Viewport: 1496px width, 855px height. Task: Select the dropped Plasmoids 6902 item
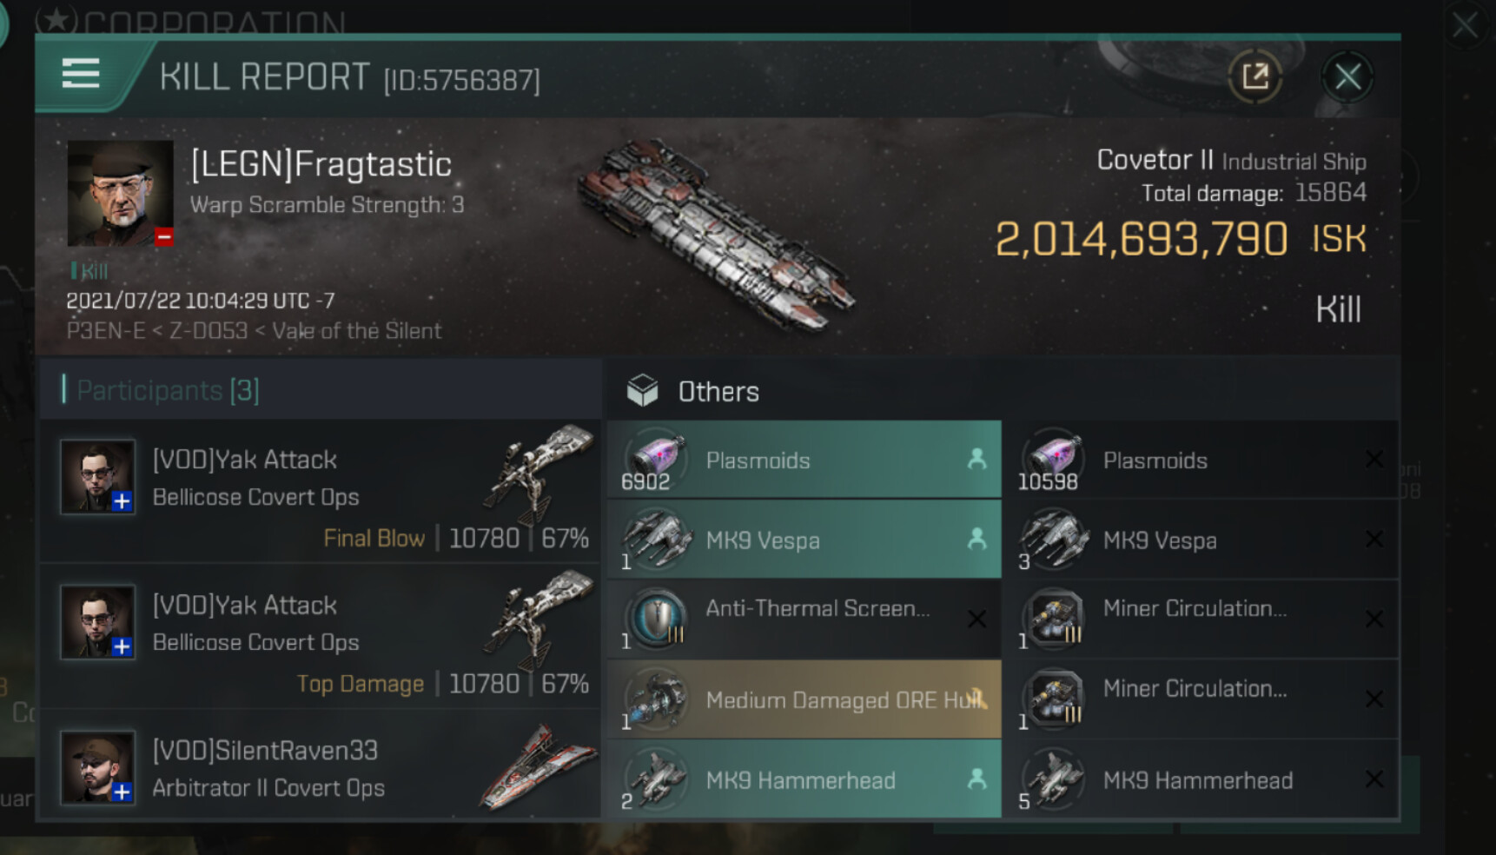[804, 461]
